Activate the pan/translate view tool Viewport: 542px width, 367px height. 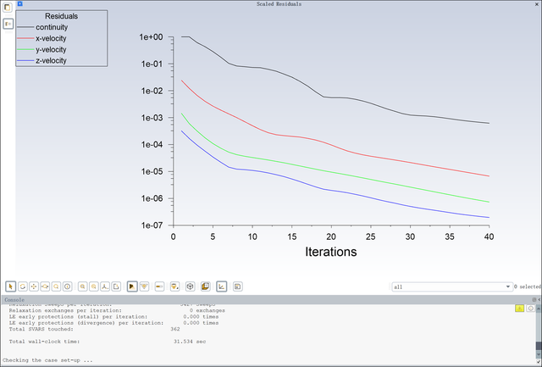[34, 286]
